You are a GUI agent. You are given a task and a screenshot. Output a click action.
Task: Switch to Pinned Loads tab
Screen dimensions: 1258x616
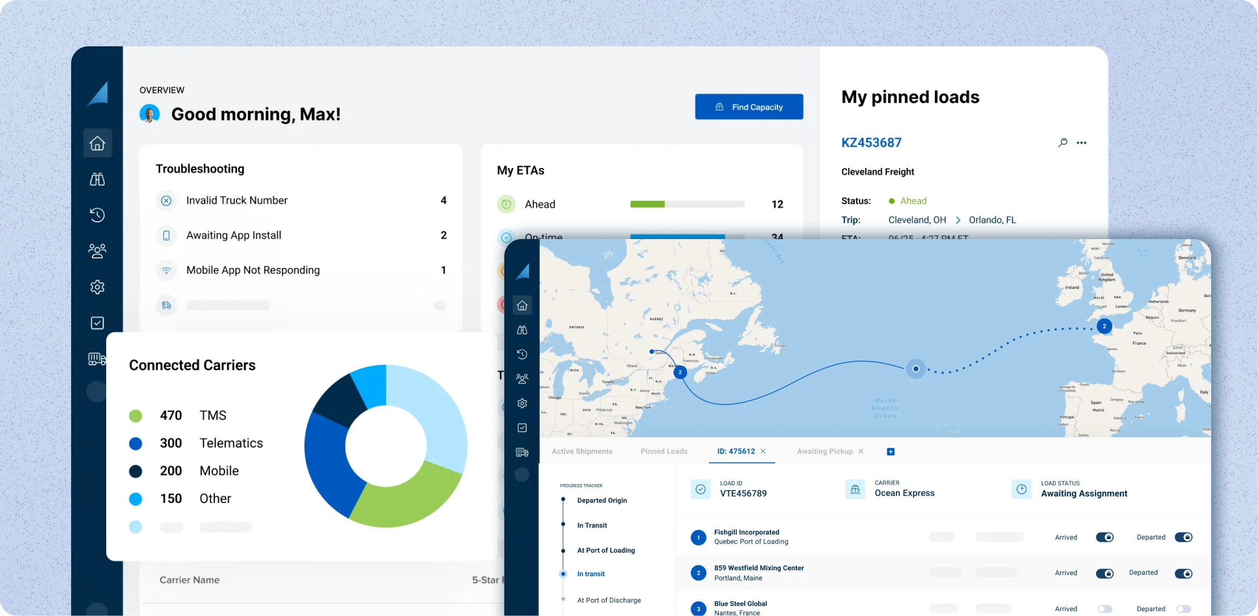(x=664, y=451)
